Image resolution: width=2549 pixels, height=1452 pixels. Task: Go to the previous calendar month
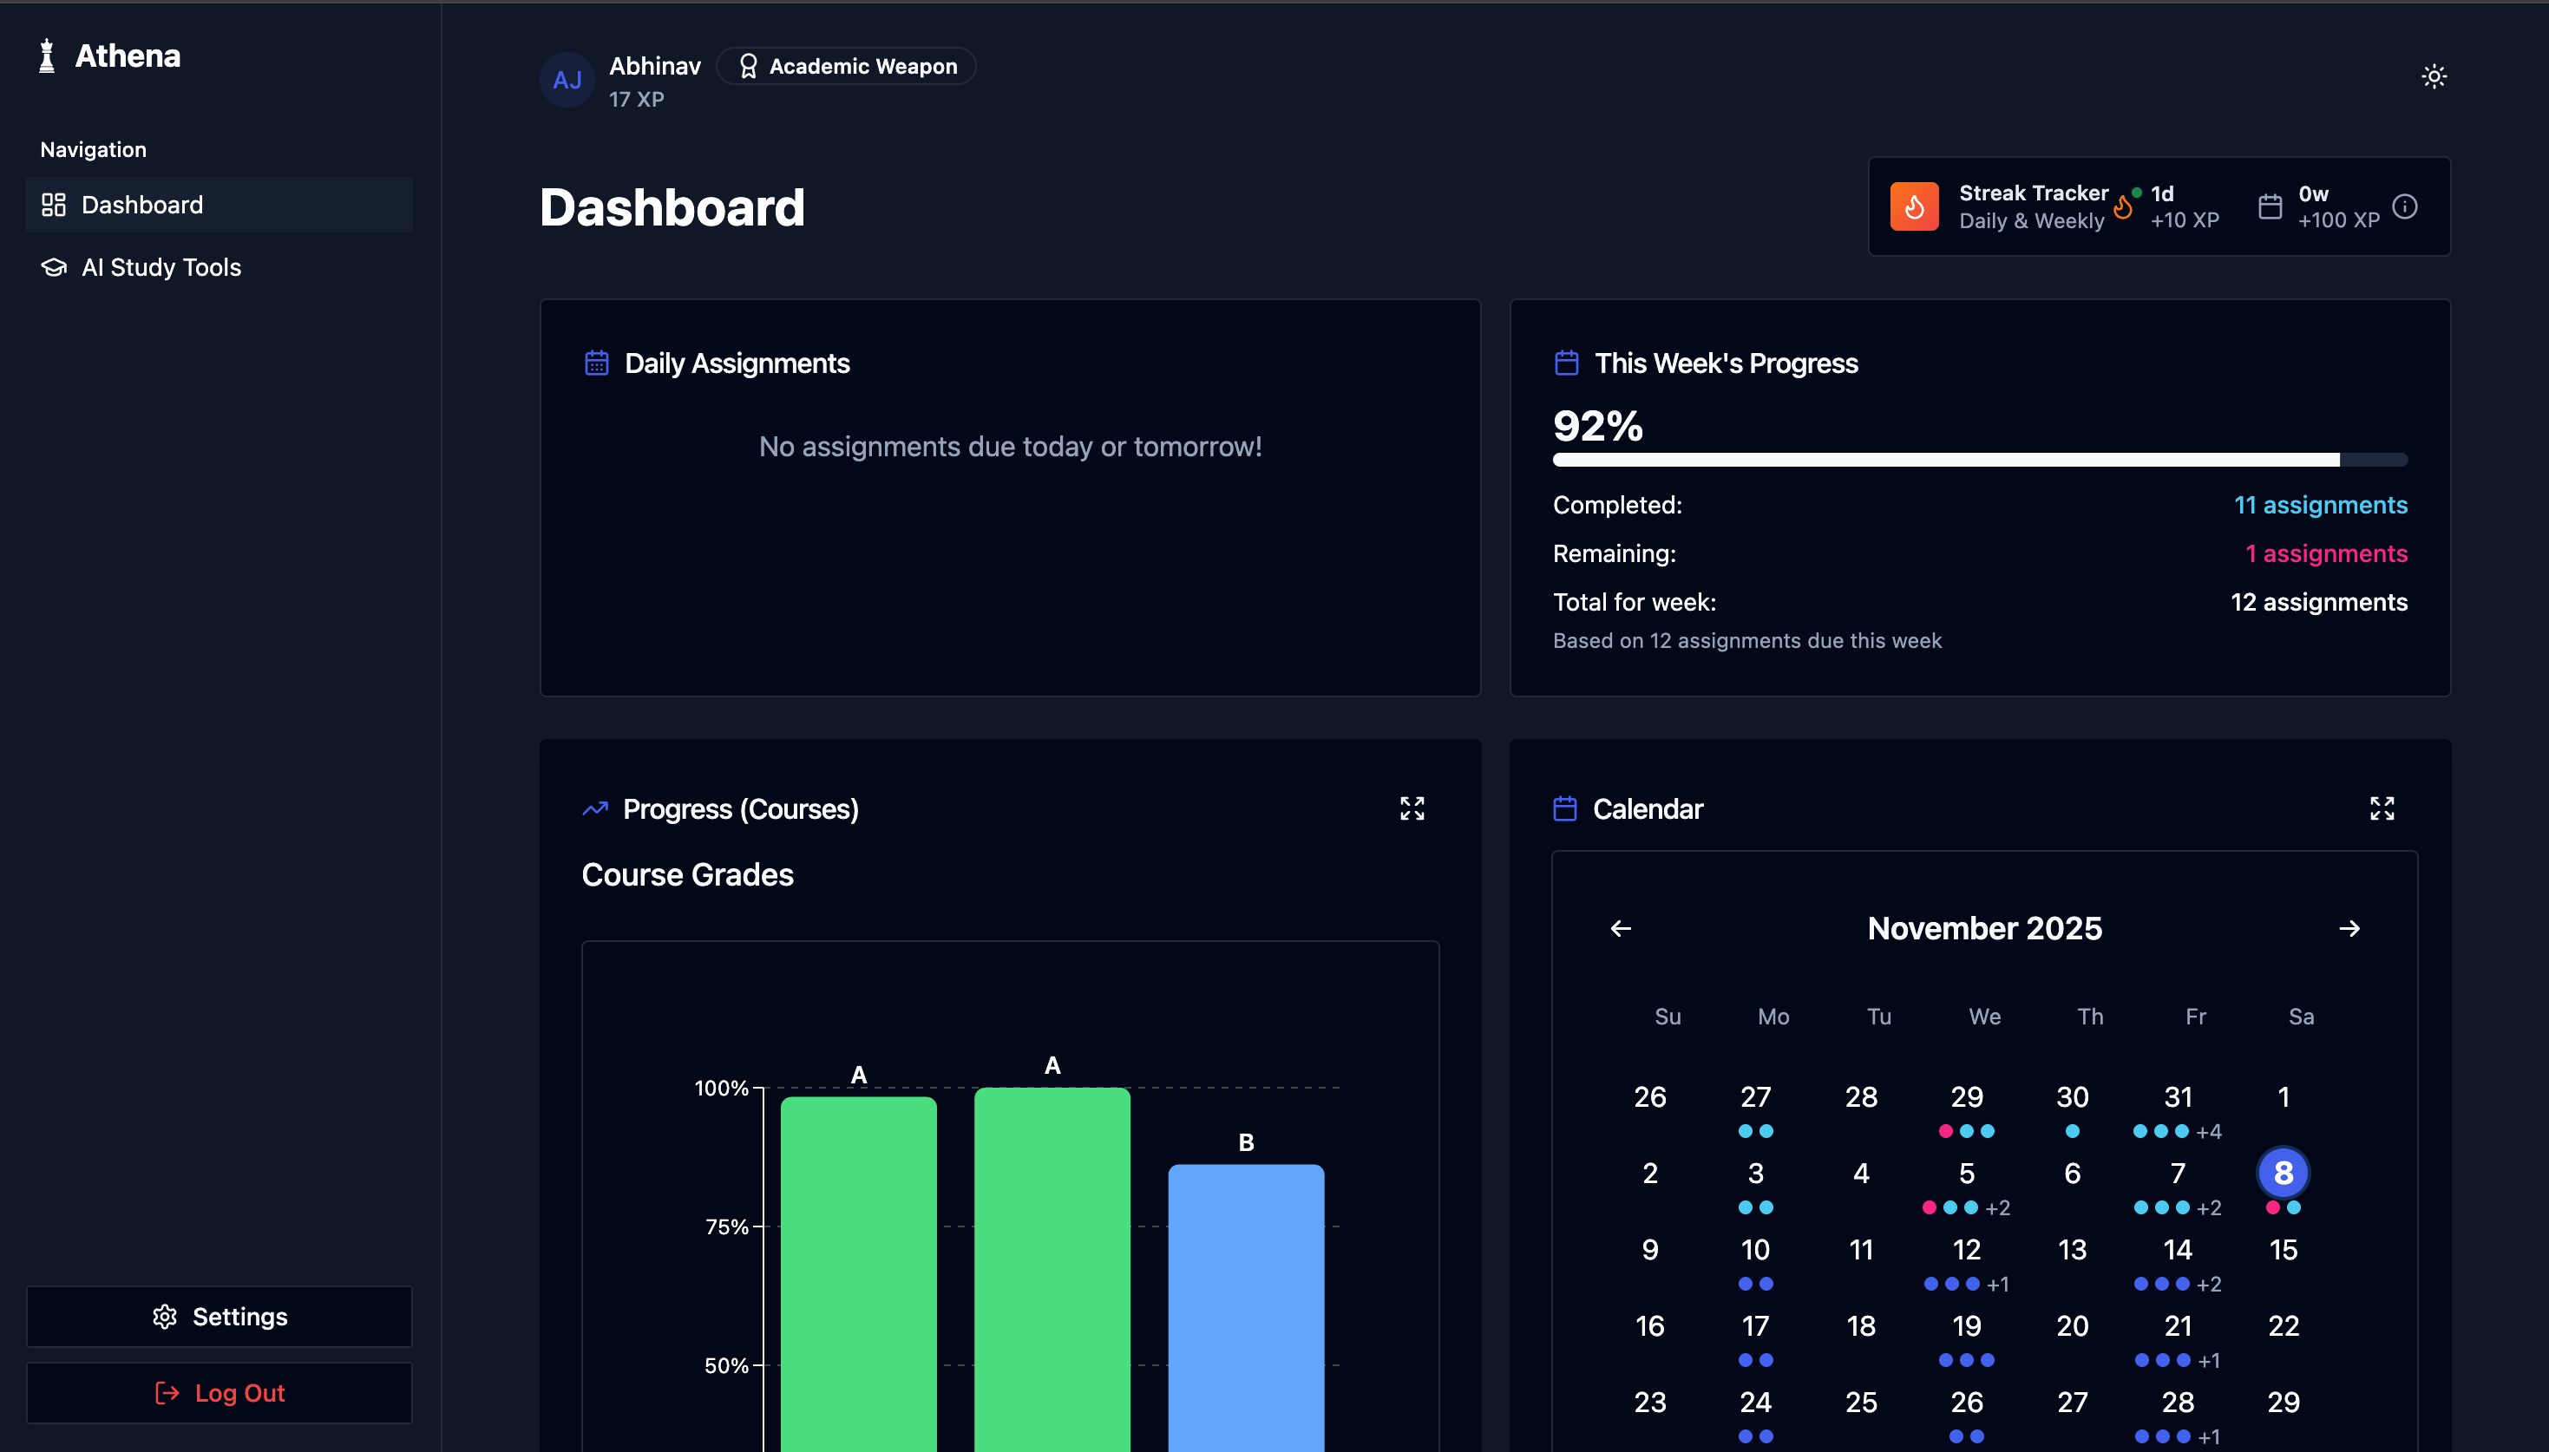1621,928
